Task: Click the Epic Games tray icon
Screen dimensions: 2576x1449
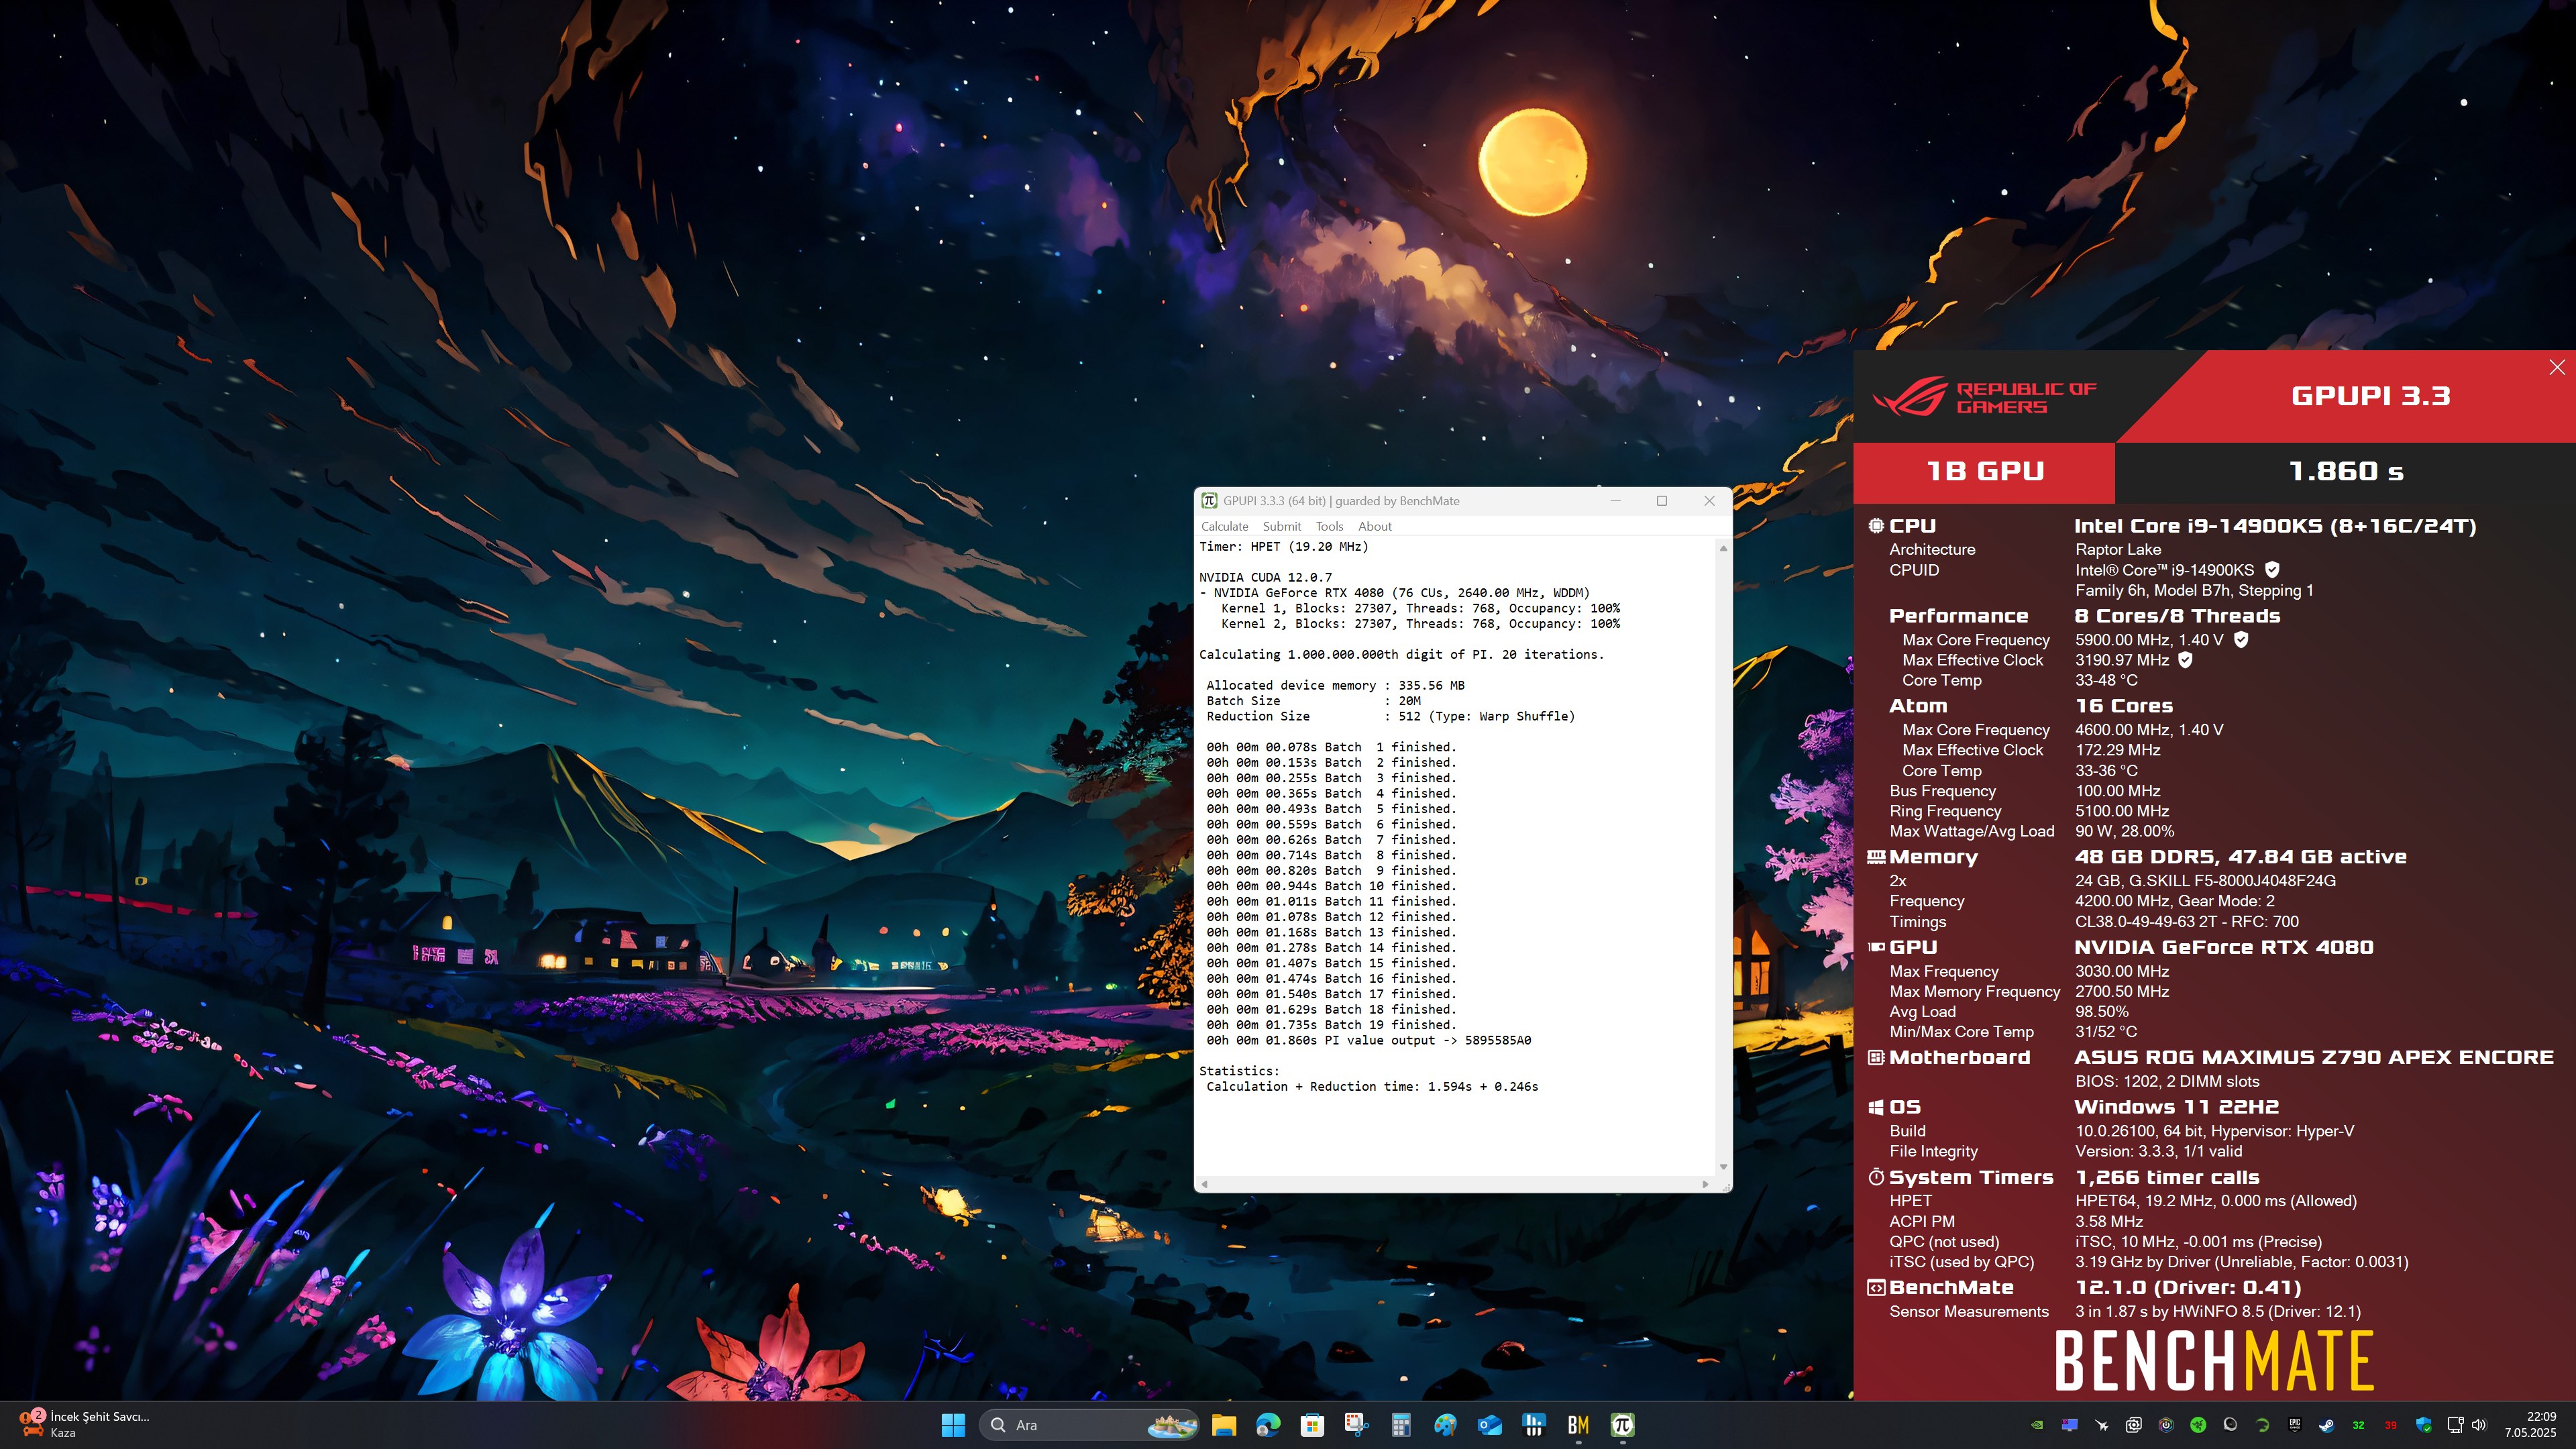Action: coord(2295,1425)
